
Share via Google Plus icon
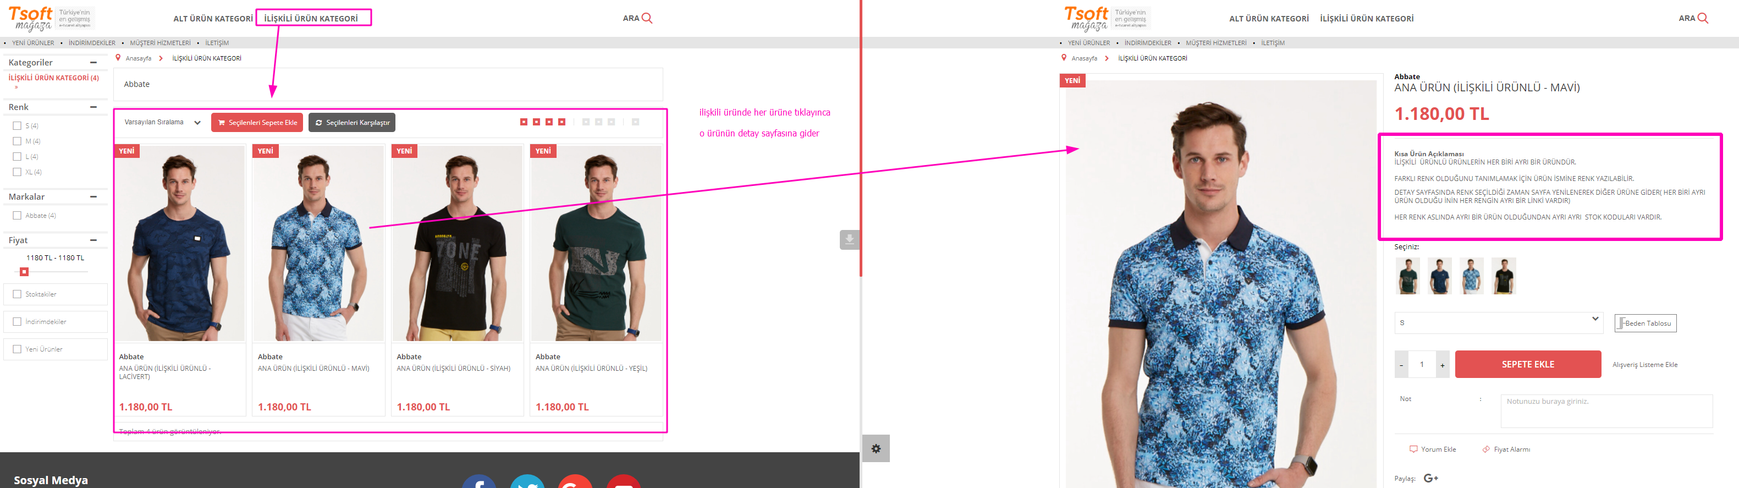point(1430,478)
